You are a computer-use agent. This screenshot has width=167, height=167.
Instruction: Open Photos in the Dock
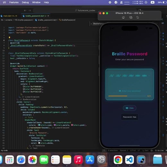click(32, 160)
